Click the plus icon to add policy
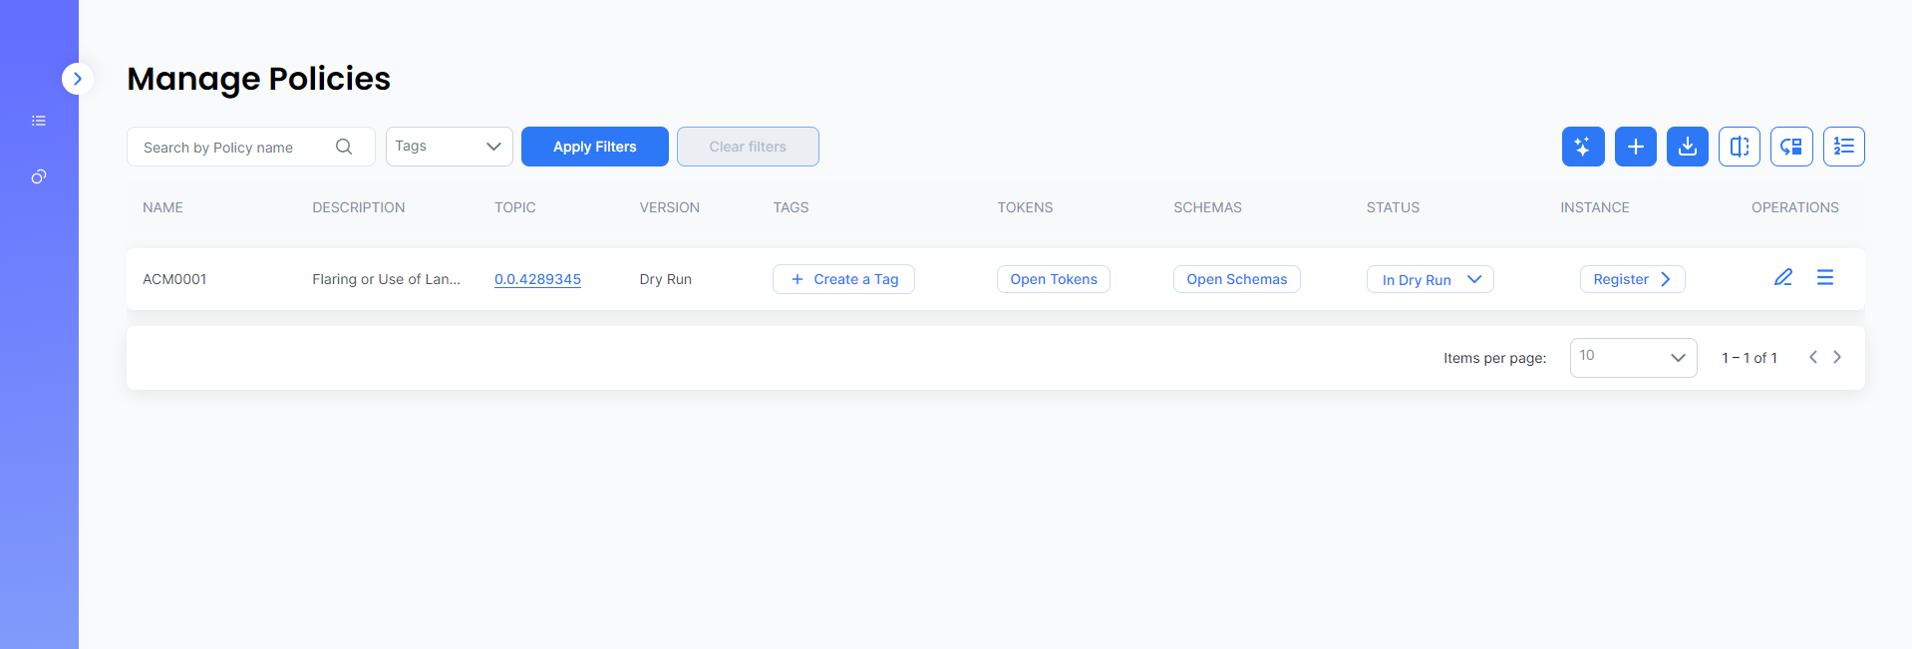Viewport: 1912px width, 649px height. (x=1635, y=147)
